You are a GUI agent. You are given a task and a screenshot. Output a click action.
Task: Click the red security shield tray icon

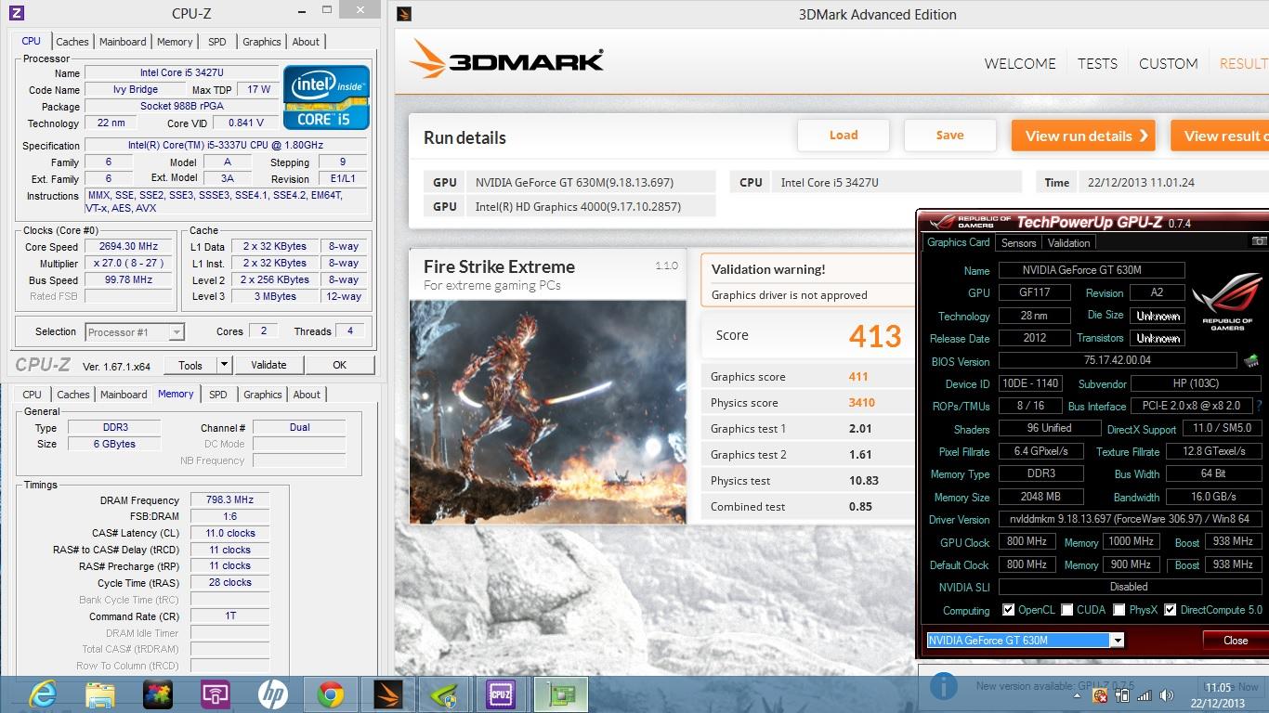tap(1101, 695)
